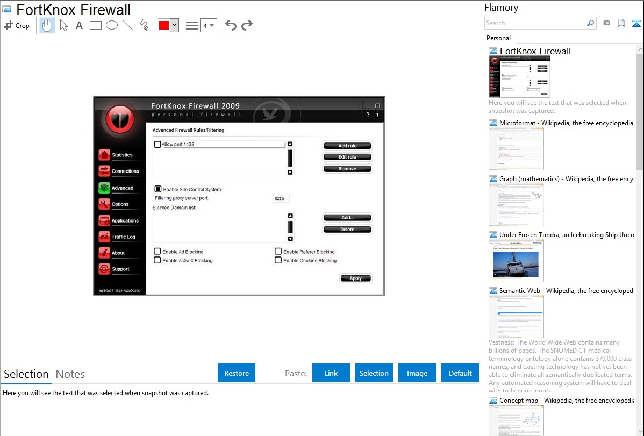The width and height of the screenshot is (644, 436).
Task: Click the Edit rule button
Action: (347, 156)
